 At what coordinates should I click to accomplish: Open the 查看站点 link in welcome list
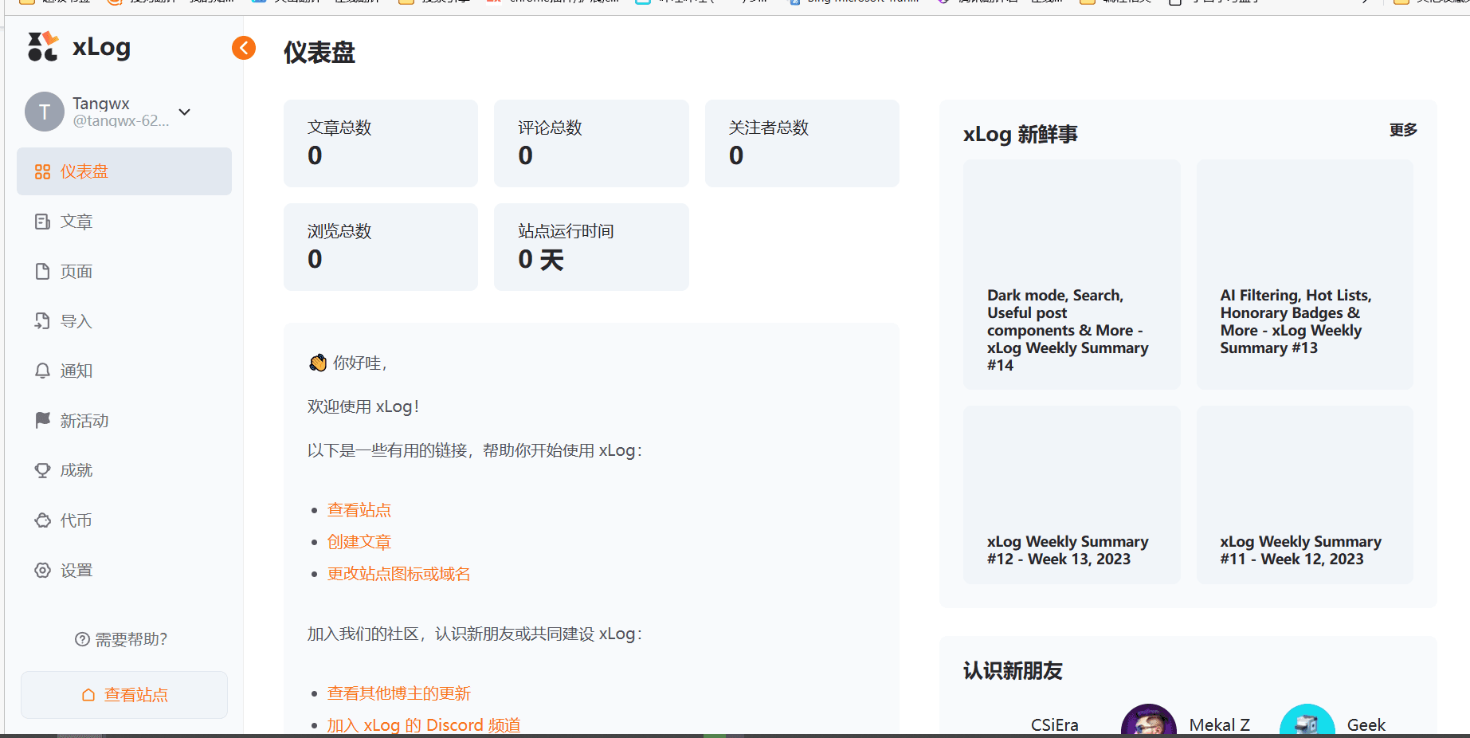(x=359, y=510)
